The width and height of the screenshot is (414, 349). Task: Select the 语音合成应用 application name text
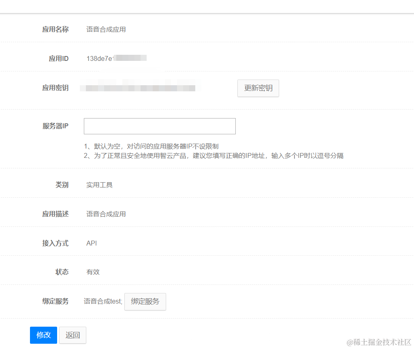[106, 29]
